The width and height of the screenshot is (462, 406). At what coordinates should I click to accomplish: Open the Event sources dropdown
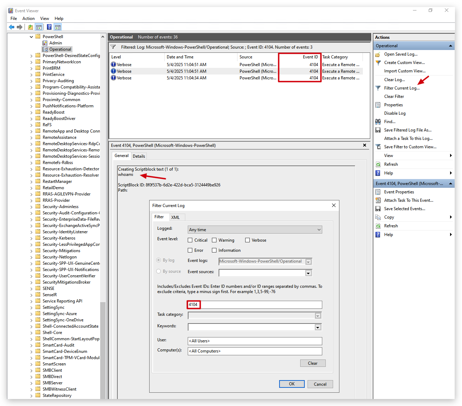309,273
